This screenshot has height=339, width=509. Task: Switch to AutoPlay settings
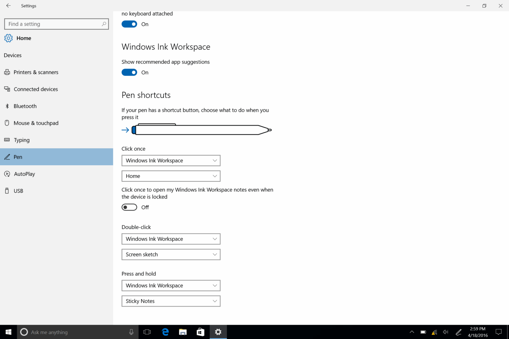tap(24, 174)
